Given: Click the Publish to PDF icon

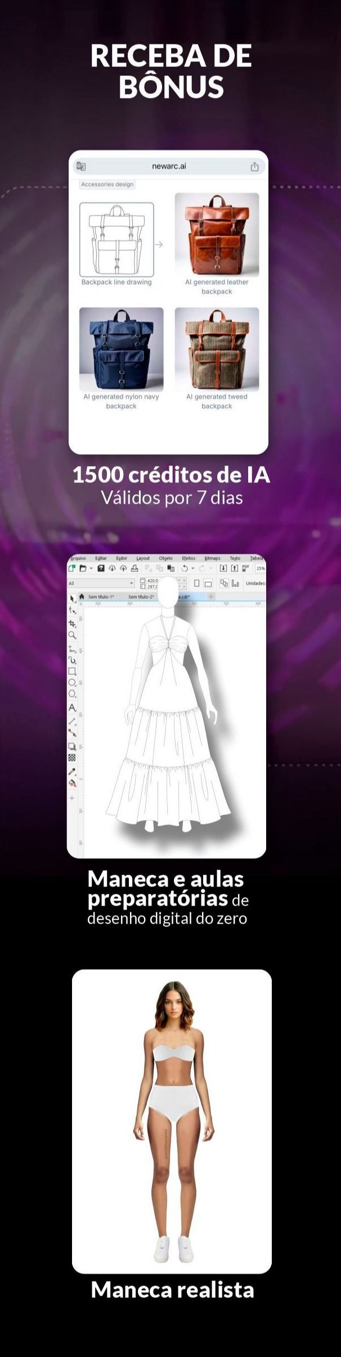Looking at the screenshot, I should (x=245, y=568).
